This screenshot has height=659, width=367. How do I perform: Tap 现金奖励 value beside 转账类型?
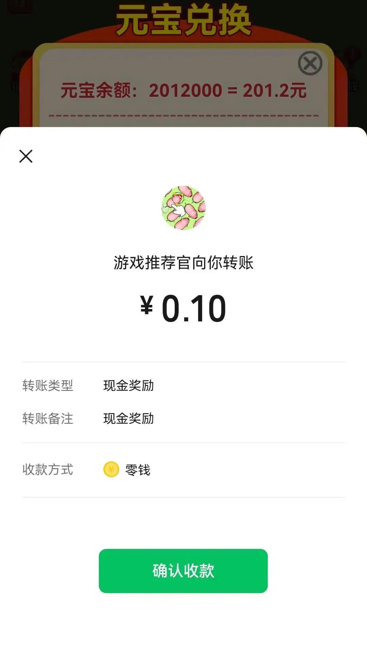pyautogui.click(x=128, y=386)
